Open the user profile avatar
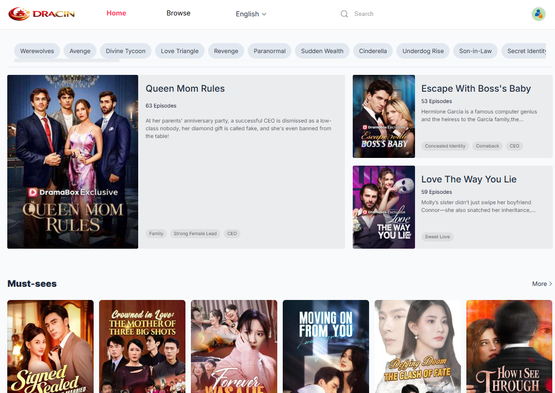The height and width of the screenshot is (393, 555). 538,14
